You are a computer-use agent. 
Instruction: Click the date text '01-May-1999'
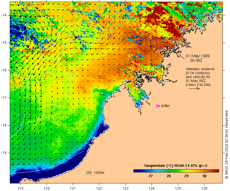tap(197, 56)
